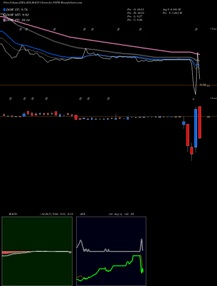The width and height of the screenshot is (217, 286).
Task: Click the white DOW MT legend swatch
Action: pyautogui.click(x=4, y=15)
